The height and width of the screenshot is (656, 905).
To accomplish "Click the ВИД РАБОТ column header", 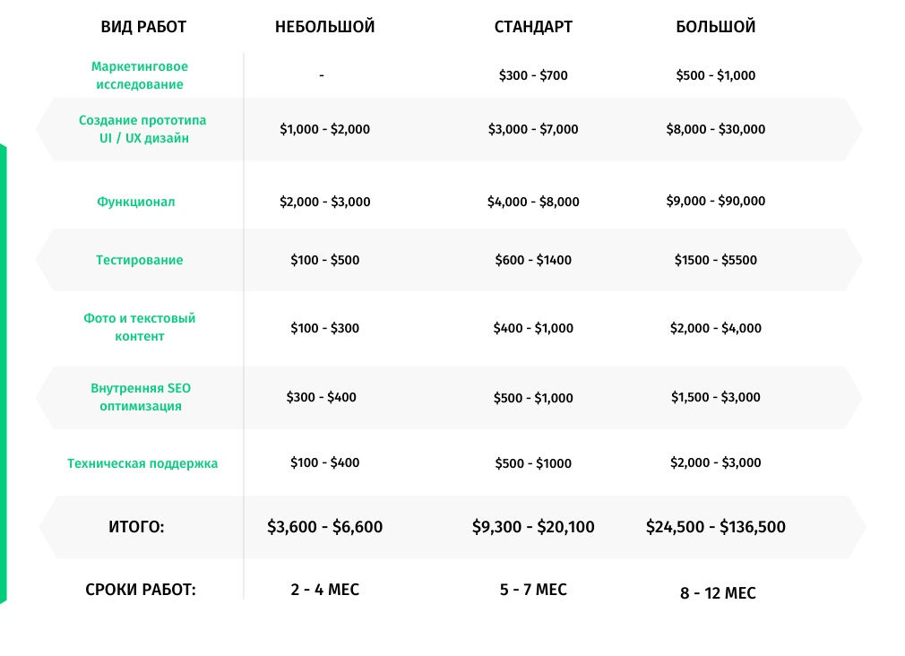I will point(143,27).
